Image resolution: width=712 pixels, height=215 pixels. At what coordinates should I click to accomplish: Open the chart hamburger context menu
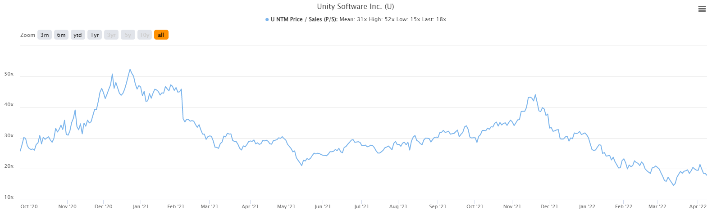702,9
